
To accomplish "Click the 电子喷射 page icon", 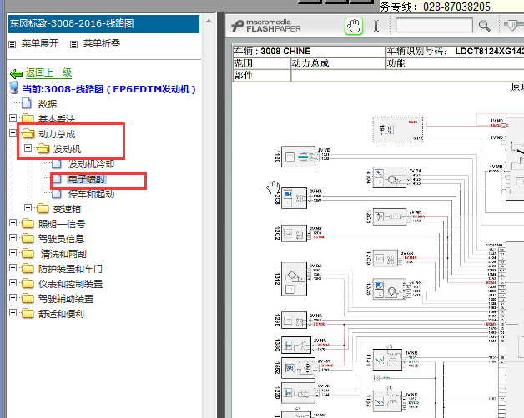I will pos(57,179).
